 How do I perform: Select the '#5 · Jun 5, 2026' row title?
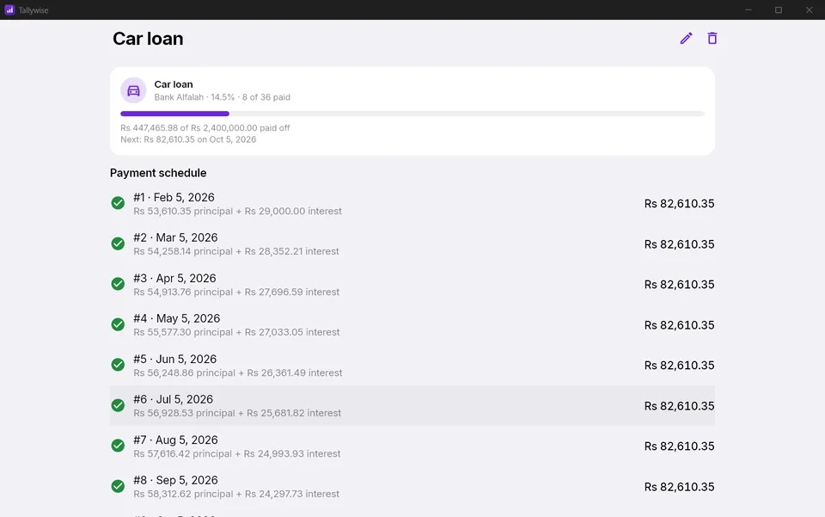[174, 359]
